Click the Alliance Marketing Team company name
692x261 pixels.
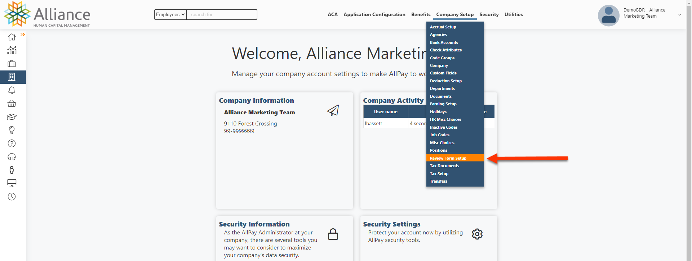pos(259,113)
